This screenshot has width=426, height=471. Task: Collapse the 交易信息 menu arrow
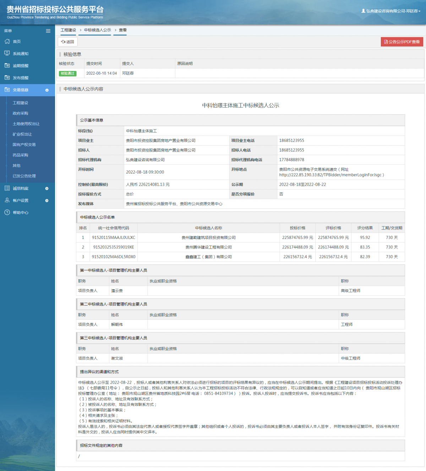click(47, 90)
